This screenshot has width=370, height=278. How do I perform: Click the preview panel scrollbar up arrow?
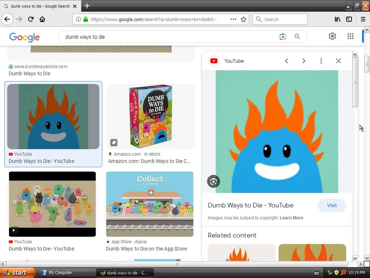pos(355,55)
